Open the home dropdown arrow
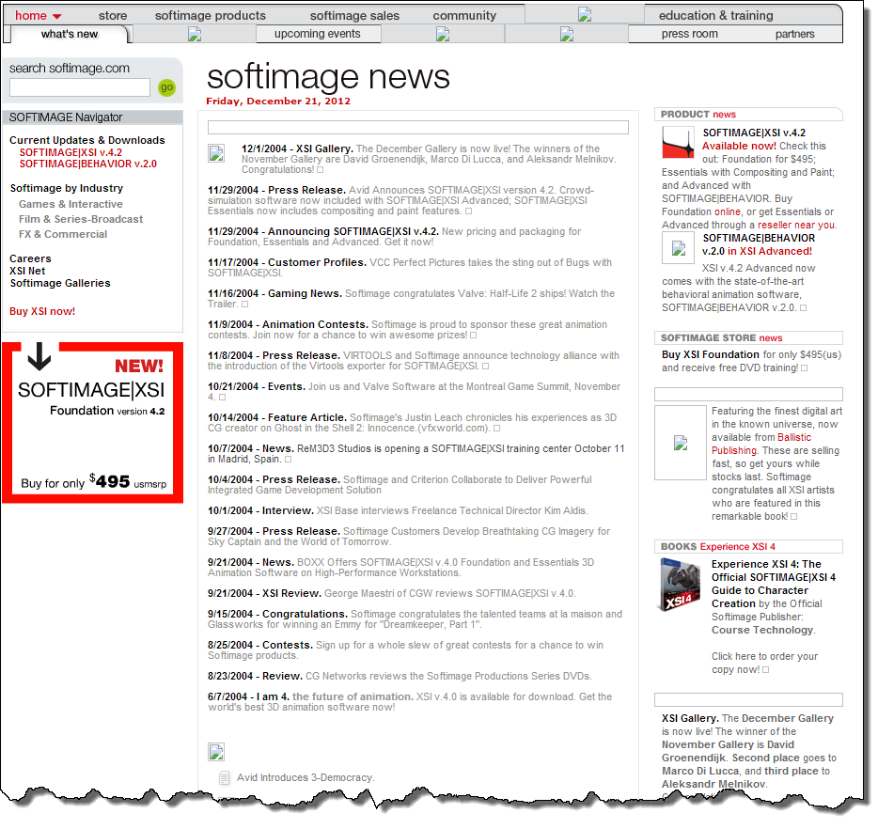This screenshot has height=829, width=878. tap(56, 17)
